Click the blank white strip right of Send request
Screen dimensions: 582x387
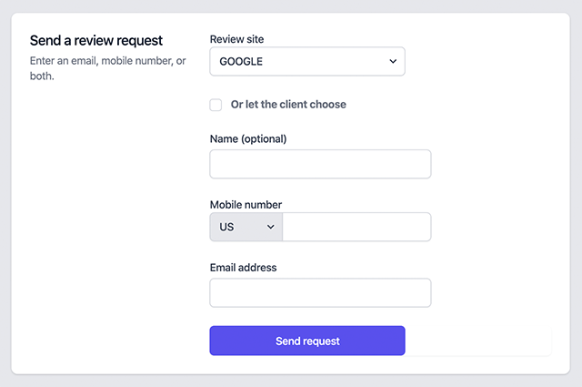(478, 341)
